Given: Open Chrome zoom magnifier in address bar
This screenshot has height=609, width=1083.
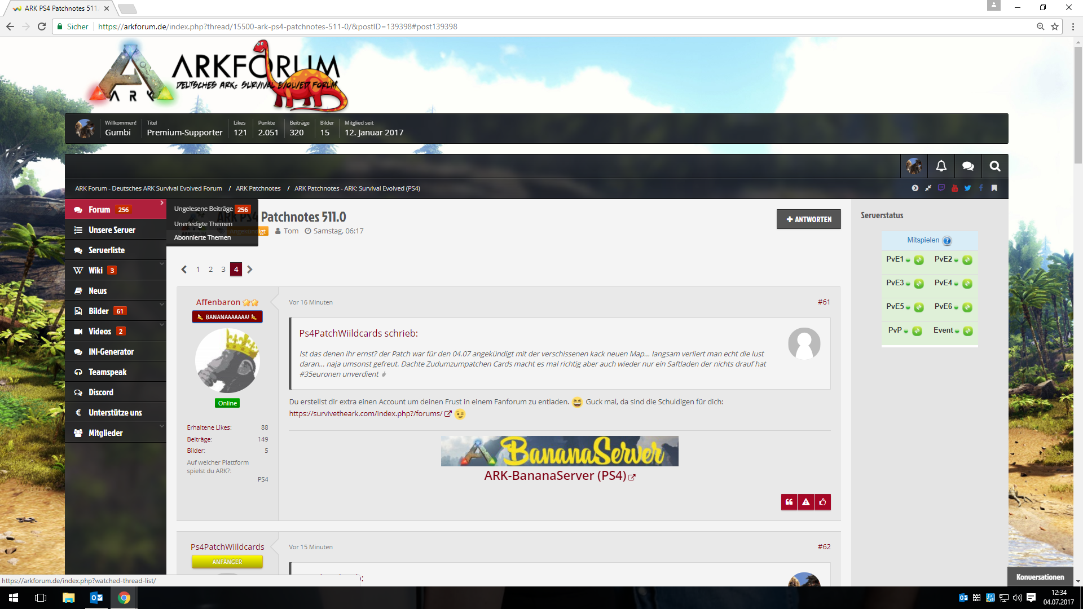Looking at the screenshot, I should click(x=1040, y=27).
